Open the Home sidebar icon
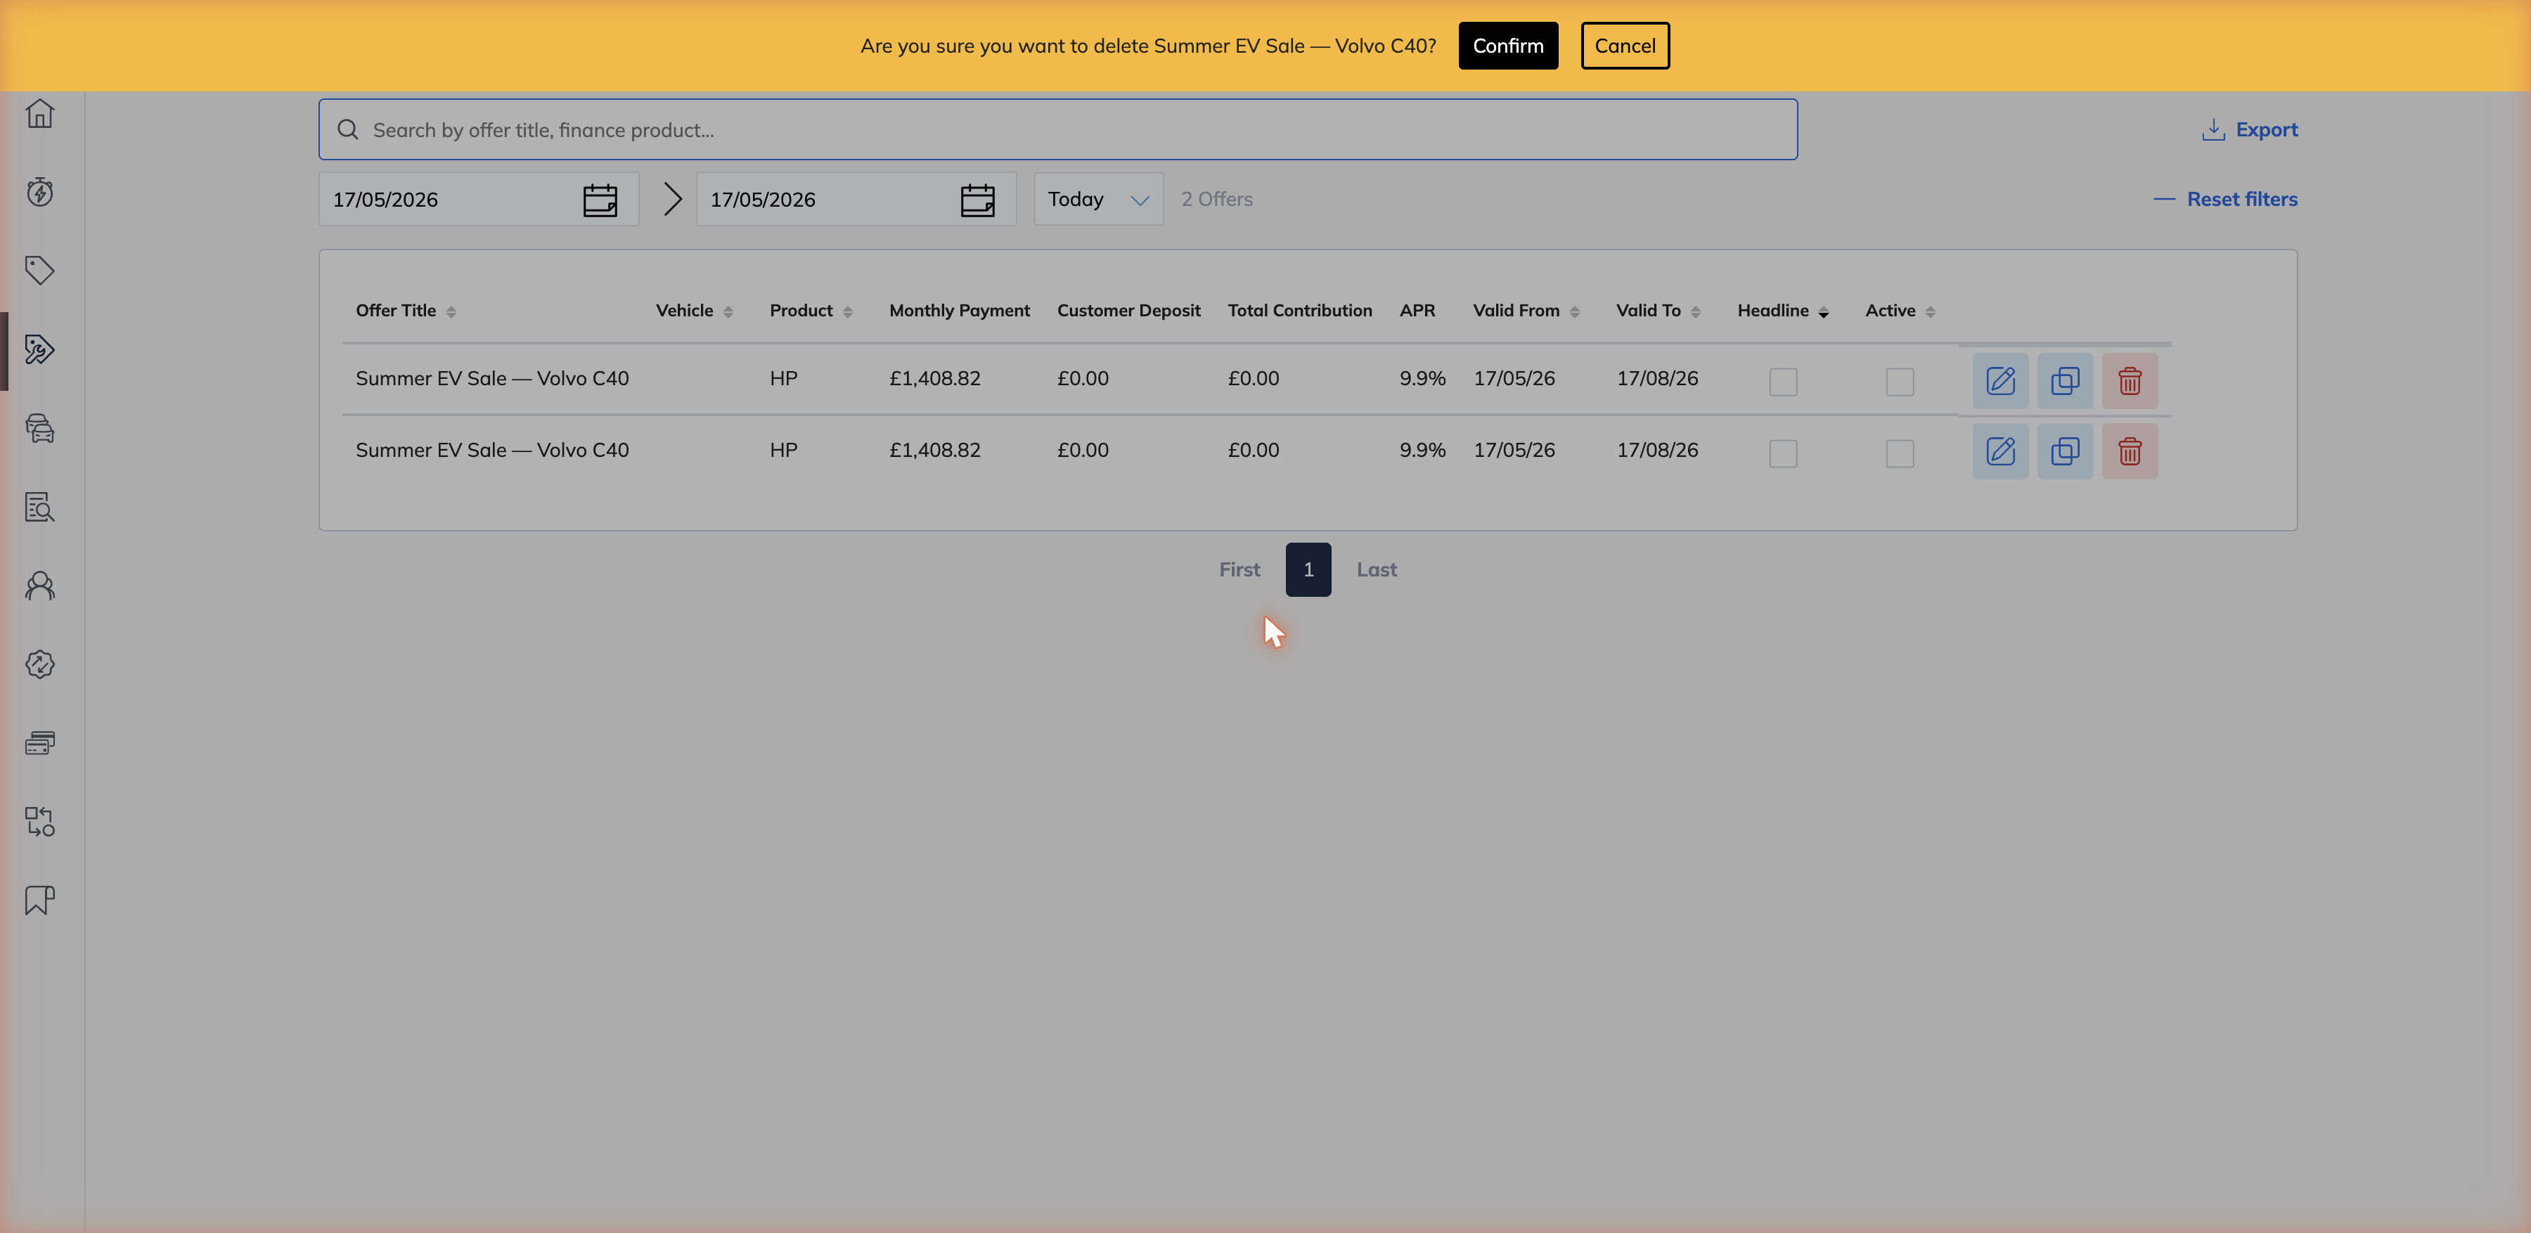This screenshot has height=1233, width=2531. [x=39, y=114]
